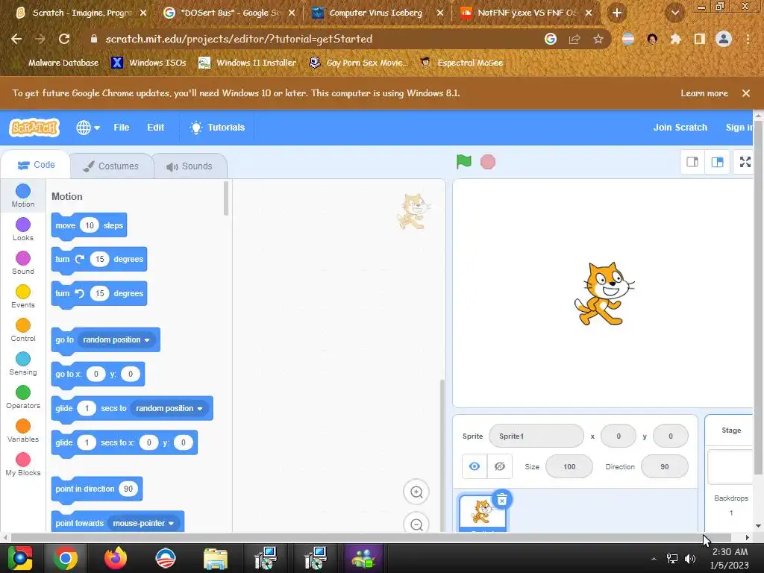Select the Variables block category
This screenshot has height=573, width=764.
(x=23, y=431)
